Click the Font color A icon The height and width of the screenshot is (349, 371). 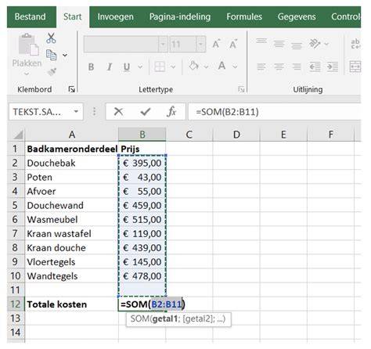(222, 66)
